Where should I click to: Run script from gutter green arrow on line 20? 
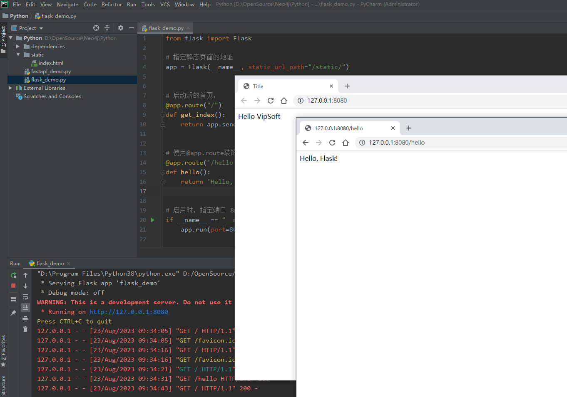pos(152,220)
